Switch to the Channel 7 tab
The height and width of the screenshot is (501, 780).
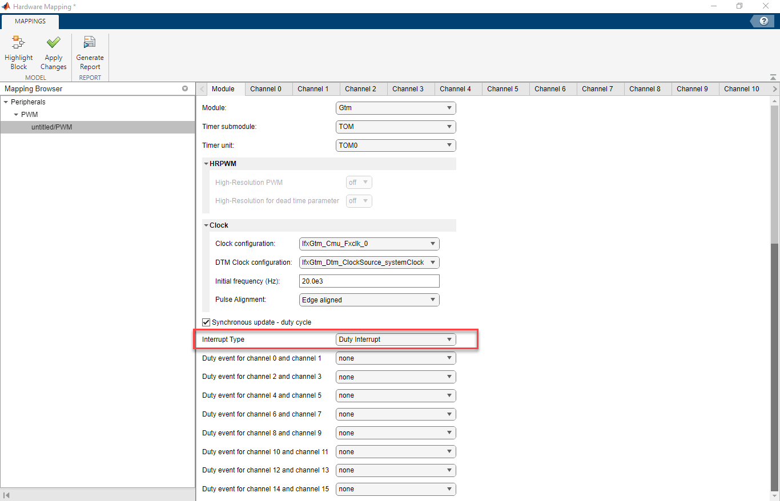tap(597, 89)
